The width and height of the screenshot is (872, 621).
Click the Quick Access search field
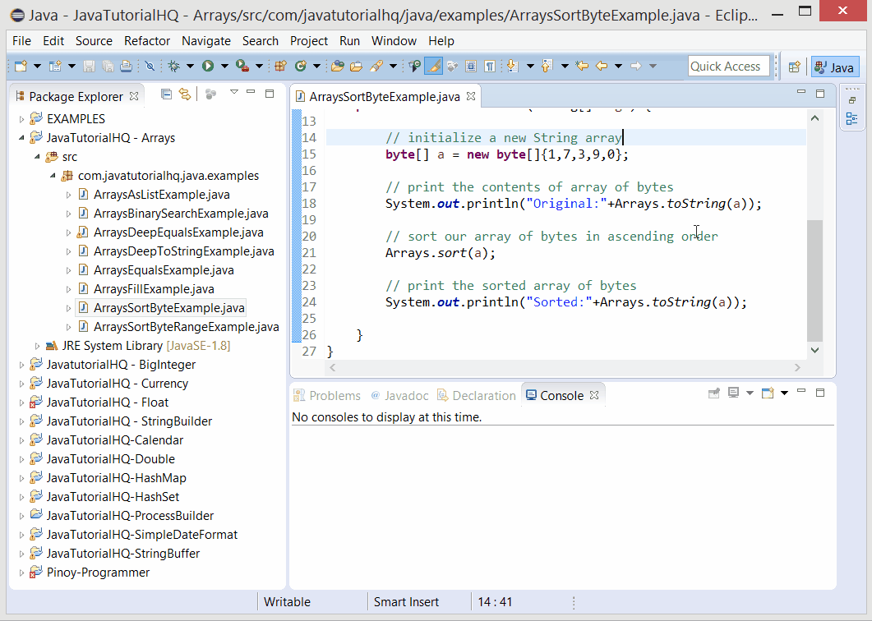pyautogui.click(x=728, y=66)
